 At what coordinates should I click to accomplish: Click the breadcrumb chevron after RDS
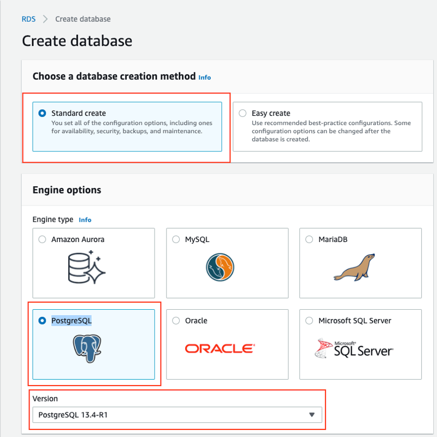point(45,19)
